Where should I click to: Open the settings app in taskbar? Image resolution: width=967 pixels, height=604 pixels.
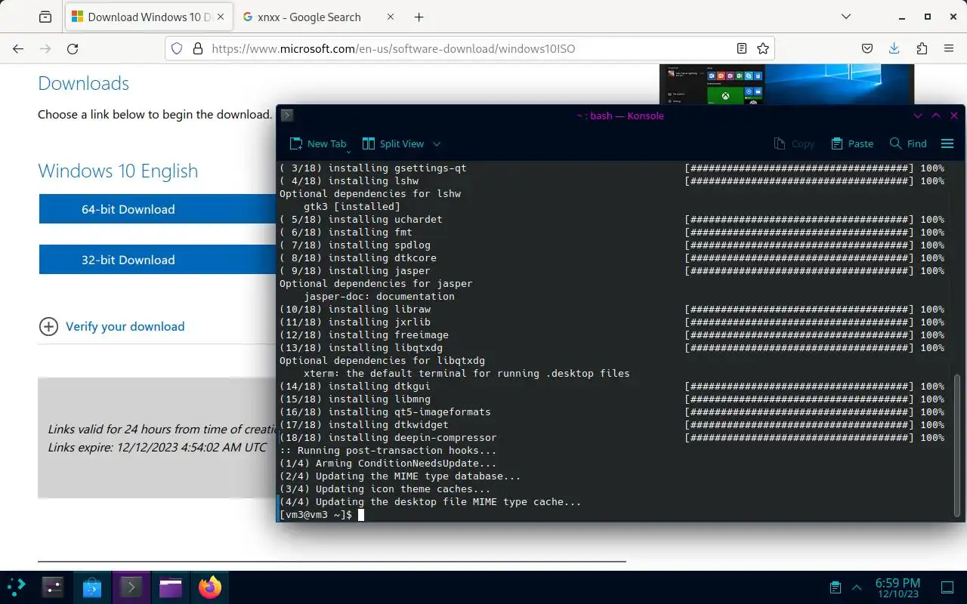[x=53, y=587]
